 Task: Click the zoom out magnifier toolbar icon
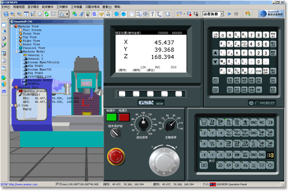click(x=20, y=14)
